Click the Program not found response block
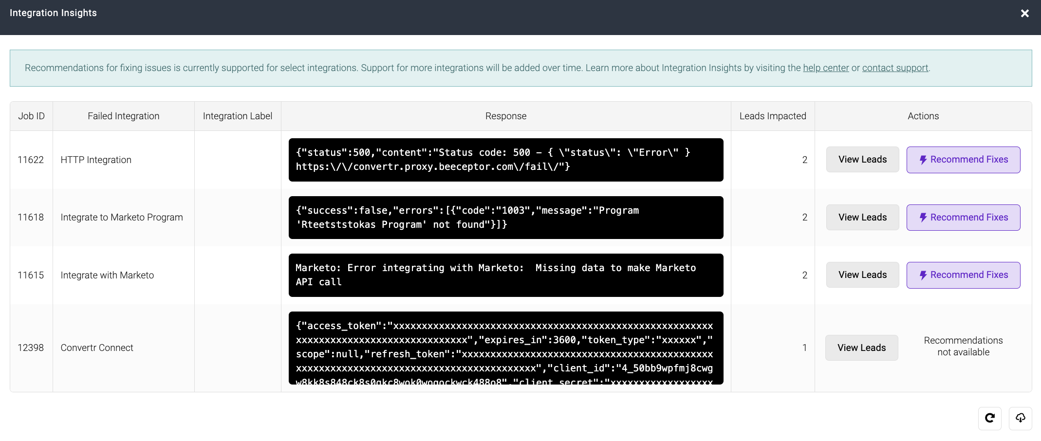 click(506, 218)
